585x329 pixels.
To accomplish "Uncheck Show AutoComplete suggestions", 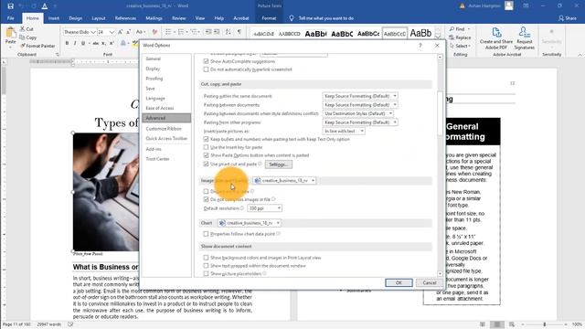I will coord(206,61).
